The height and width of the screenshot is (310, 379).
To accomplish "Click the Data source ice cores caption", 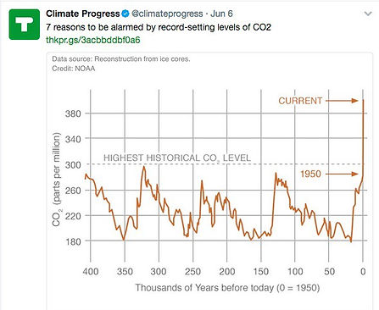I will [121, 59].
